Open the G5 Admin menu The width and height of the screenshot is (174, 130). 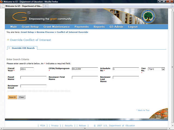(x=116, y=27)
